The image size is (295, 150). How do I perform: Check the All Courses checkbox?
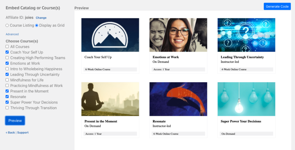coord(7,47)
